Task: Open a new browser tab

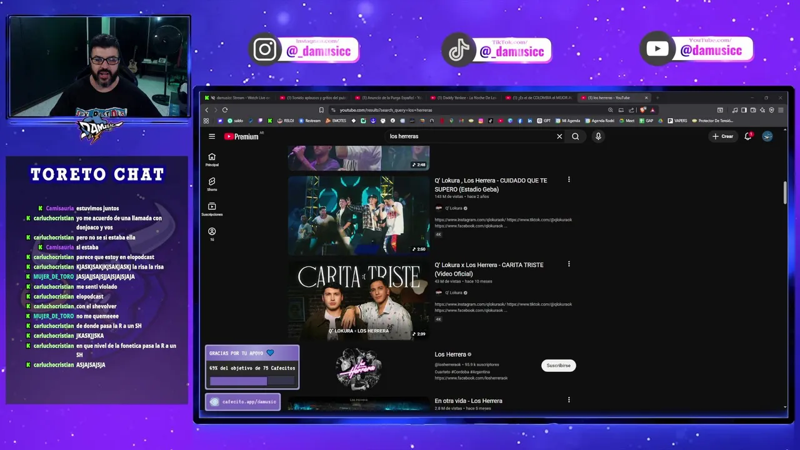Action: pyautogui.click(x=657, y=97)
